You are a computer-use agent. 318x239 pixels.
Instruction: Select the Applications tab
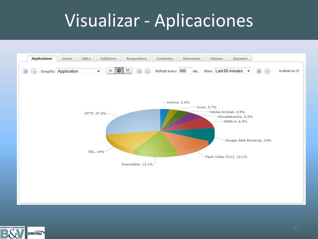(42, 58)
